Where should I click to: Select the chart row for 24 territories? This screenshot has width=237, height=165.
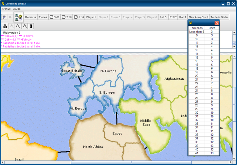point(204,90)
